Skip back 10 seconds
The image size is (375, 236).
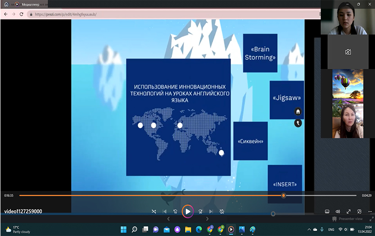pyautogui.click(x=175, y=211)
